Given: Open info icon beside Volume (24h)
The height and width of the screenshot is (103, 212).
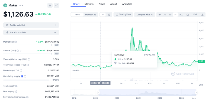Looking at the screenshot, I should point(18,51).
